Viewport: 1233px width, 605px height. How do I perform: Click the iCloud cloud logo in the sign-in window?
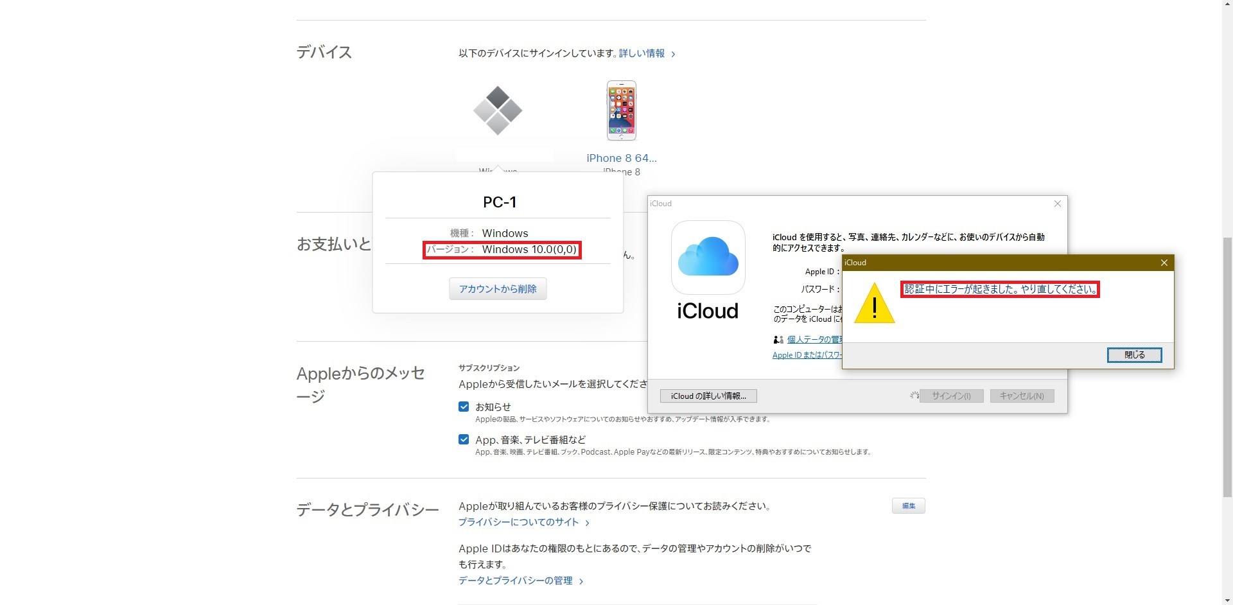point(708,257)
